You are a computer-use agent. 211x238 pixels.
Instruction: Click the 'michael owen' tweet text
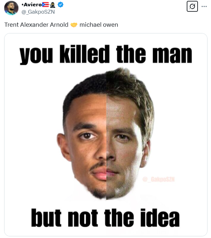[x=99, y=25]
